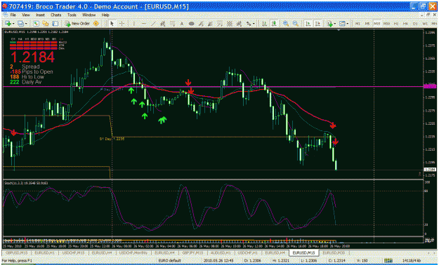This screenshot has height=265, width=439.
Task: Open the File menu
Action: (x=13, y=15)
